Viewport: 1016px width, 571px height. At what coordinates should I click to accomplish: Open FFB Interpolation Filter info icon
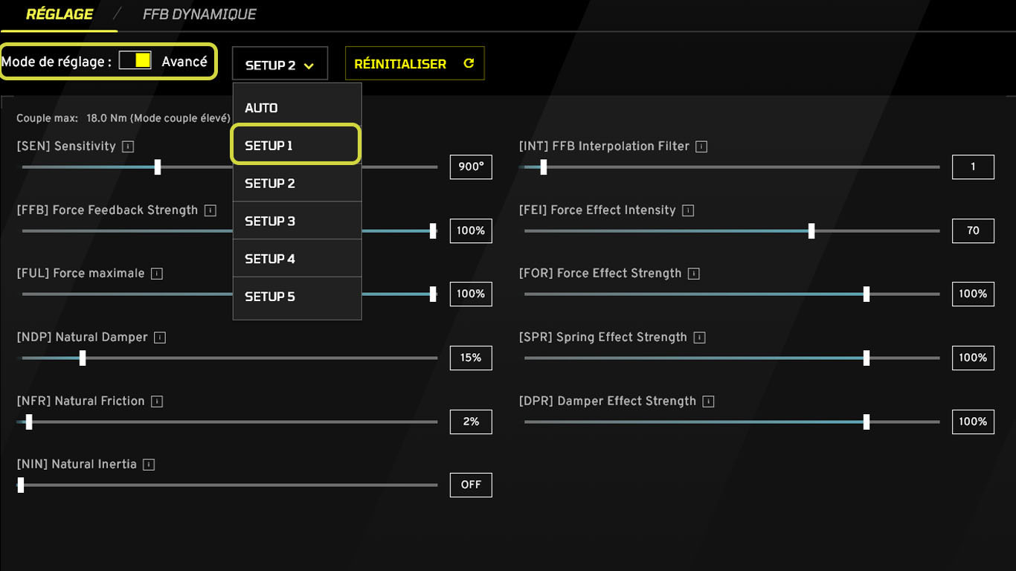(x=701, y=146)
